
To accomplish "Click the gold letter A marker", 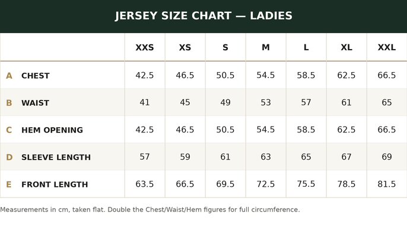I will (x=9, y=76).
